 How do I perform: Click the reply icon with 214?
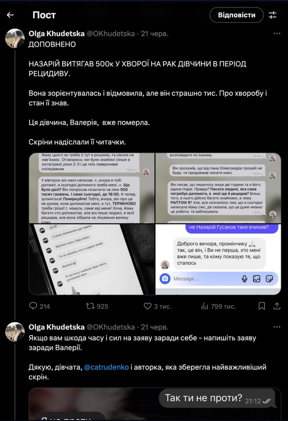(x=33, y=306)
